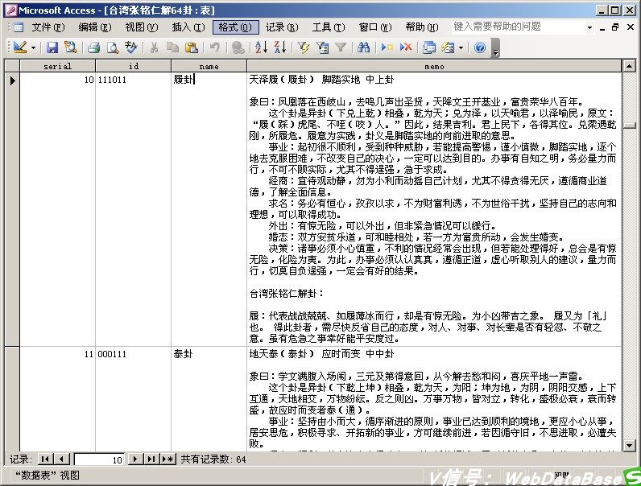The width and height of the screenshot is (641, 486).
Task: Click the new record navigation button
Action: point(167,459)
